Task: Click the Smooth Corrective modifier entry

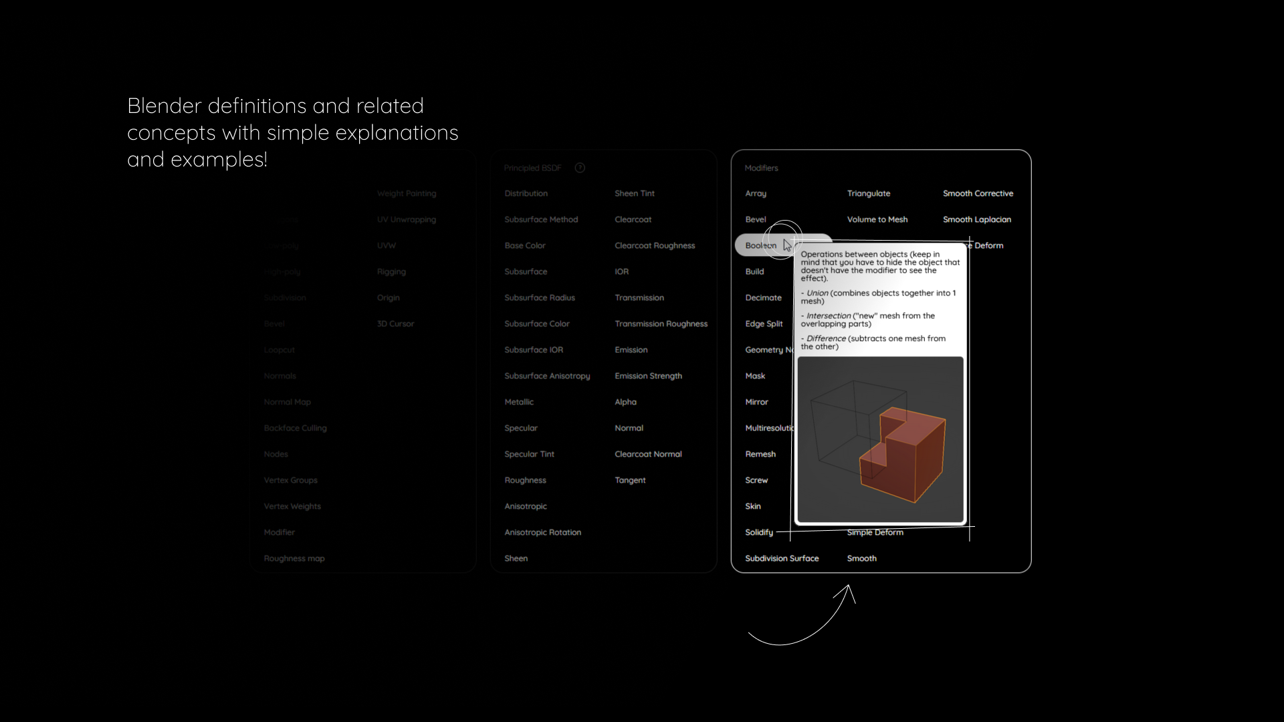Action: 978,193
